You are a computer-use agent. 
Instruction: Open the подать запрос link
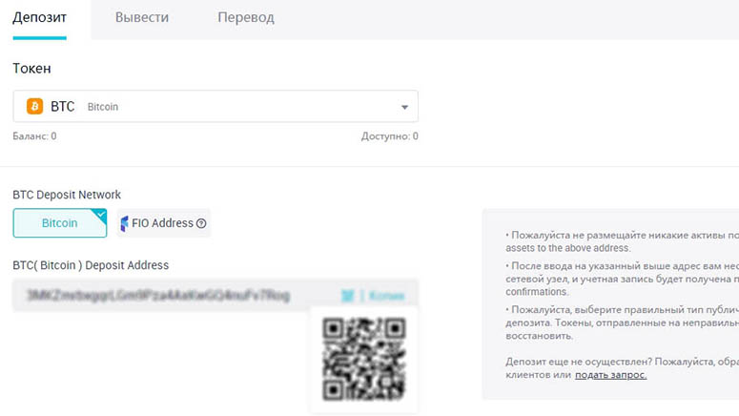[610, 374]
